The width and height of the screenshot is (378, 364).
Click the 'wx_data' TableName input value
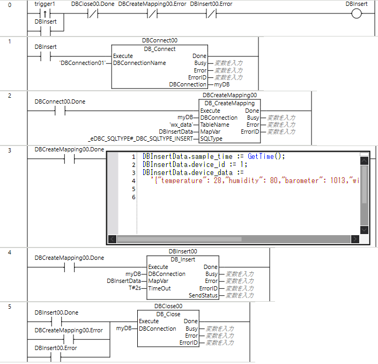(x=181, y=125)
